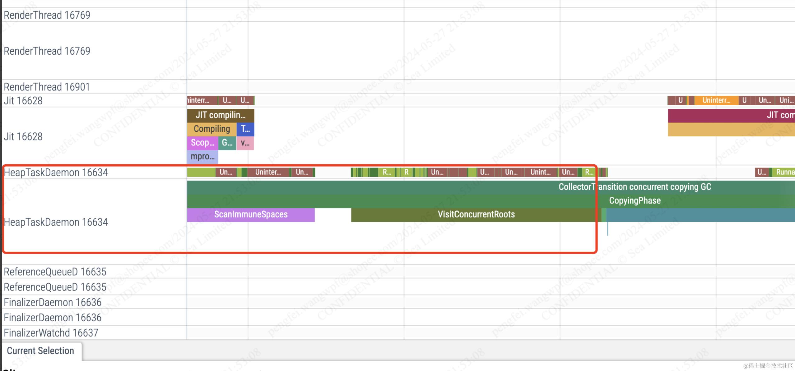Select the ScanImmuneSpaces slice
Viewport: 795px width, 371px height.
pos(251,215)
